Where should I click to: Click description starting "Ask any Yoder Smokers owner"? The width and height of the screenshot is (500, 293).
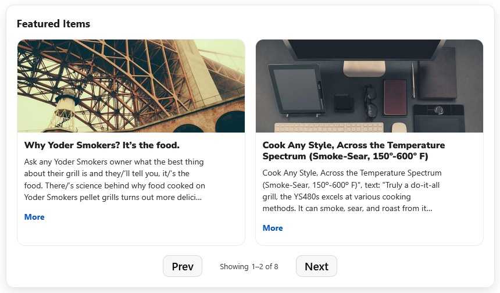(x=115, y=180)
